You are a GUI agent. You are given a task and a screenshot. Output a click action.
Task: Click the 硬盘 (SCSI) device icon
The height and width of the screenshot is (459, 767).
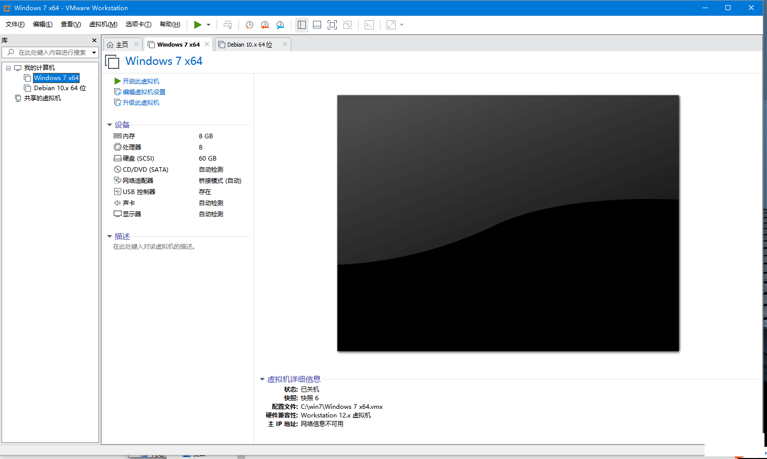coord(118,158)
